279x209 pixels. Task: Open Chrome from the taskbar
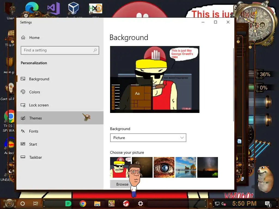(x=83, y=204)
